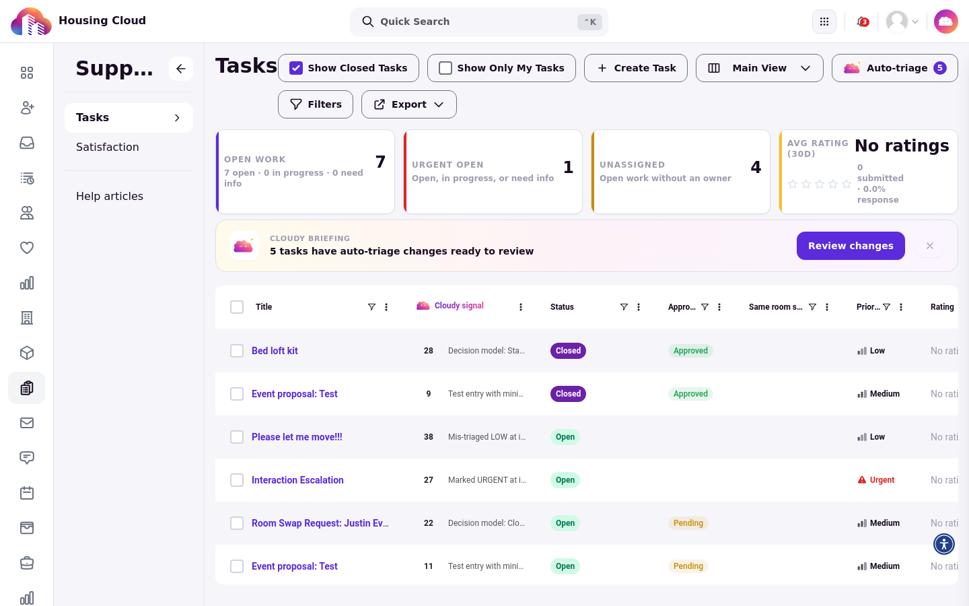Open the envelope mail icon in sidebar

[27, 423]
